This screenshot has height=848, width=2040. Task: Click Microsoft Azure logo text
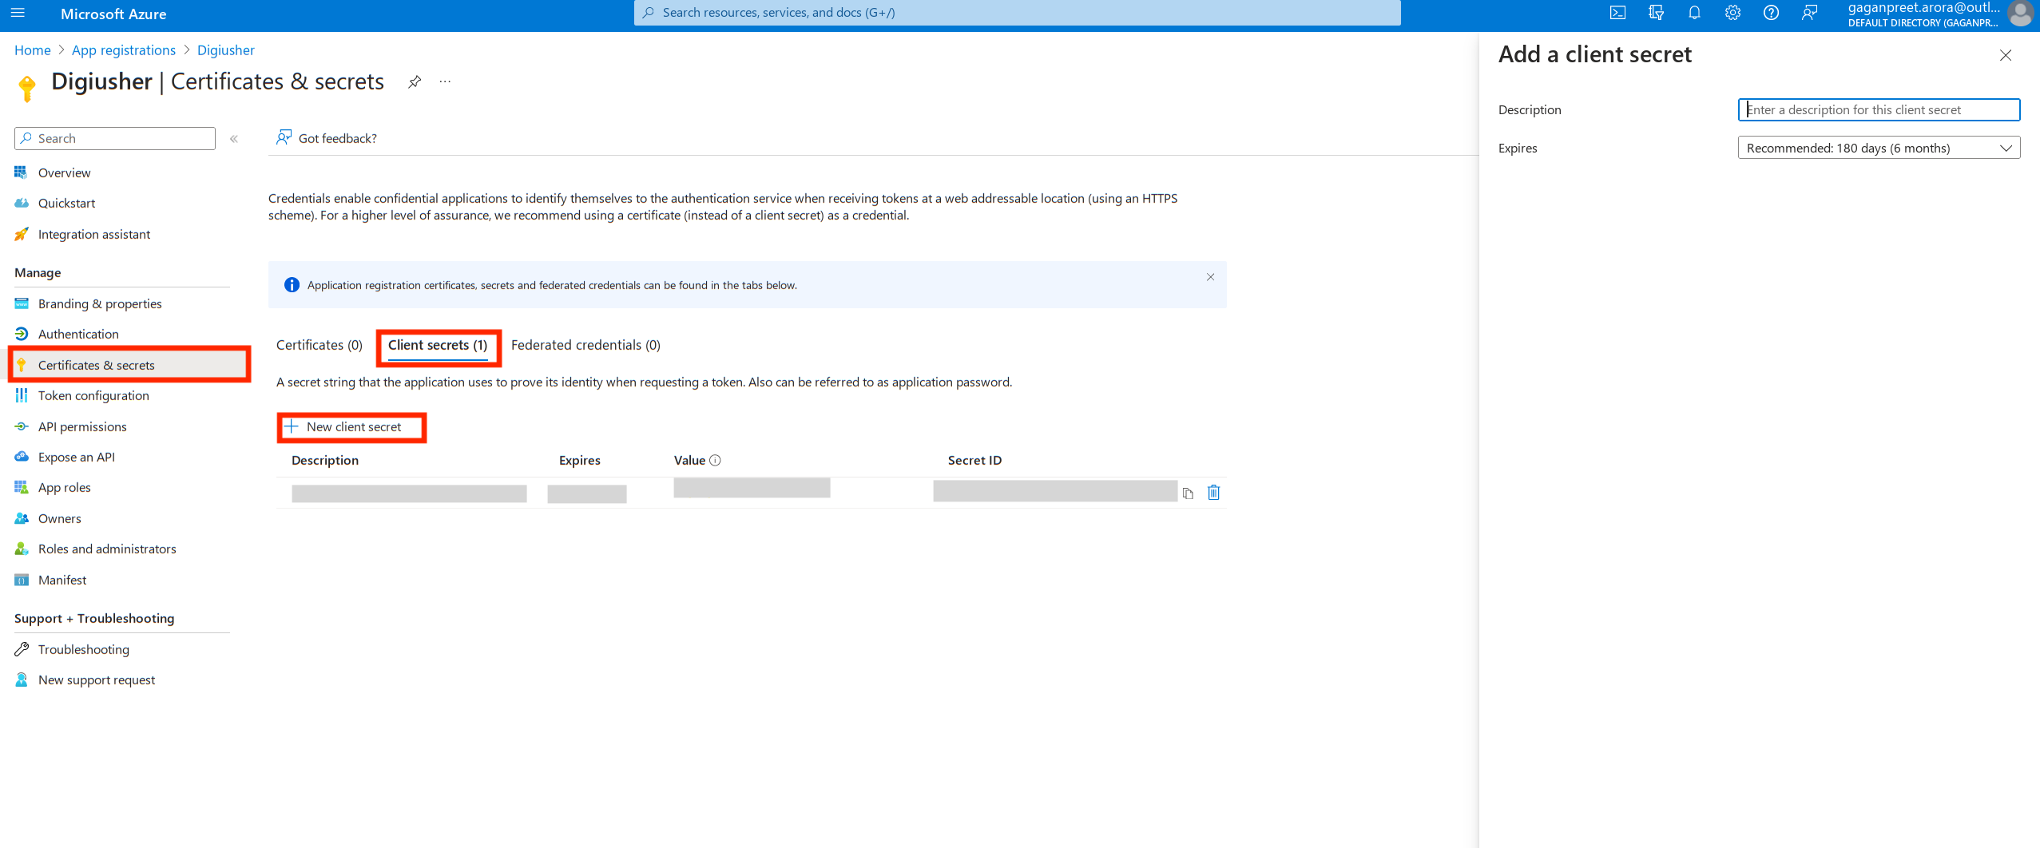[x=113, y=14]
